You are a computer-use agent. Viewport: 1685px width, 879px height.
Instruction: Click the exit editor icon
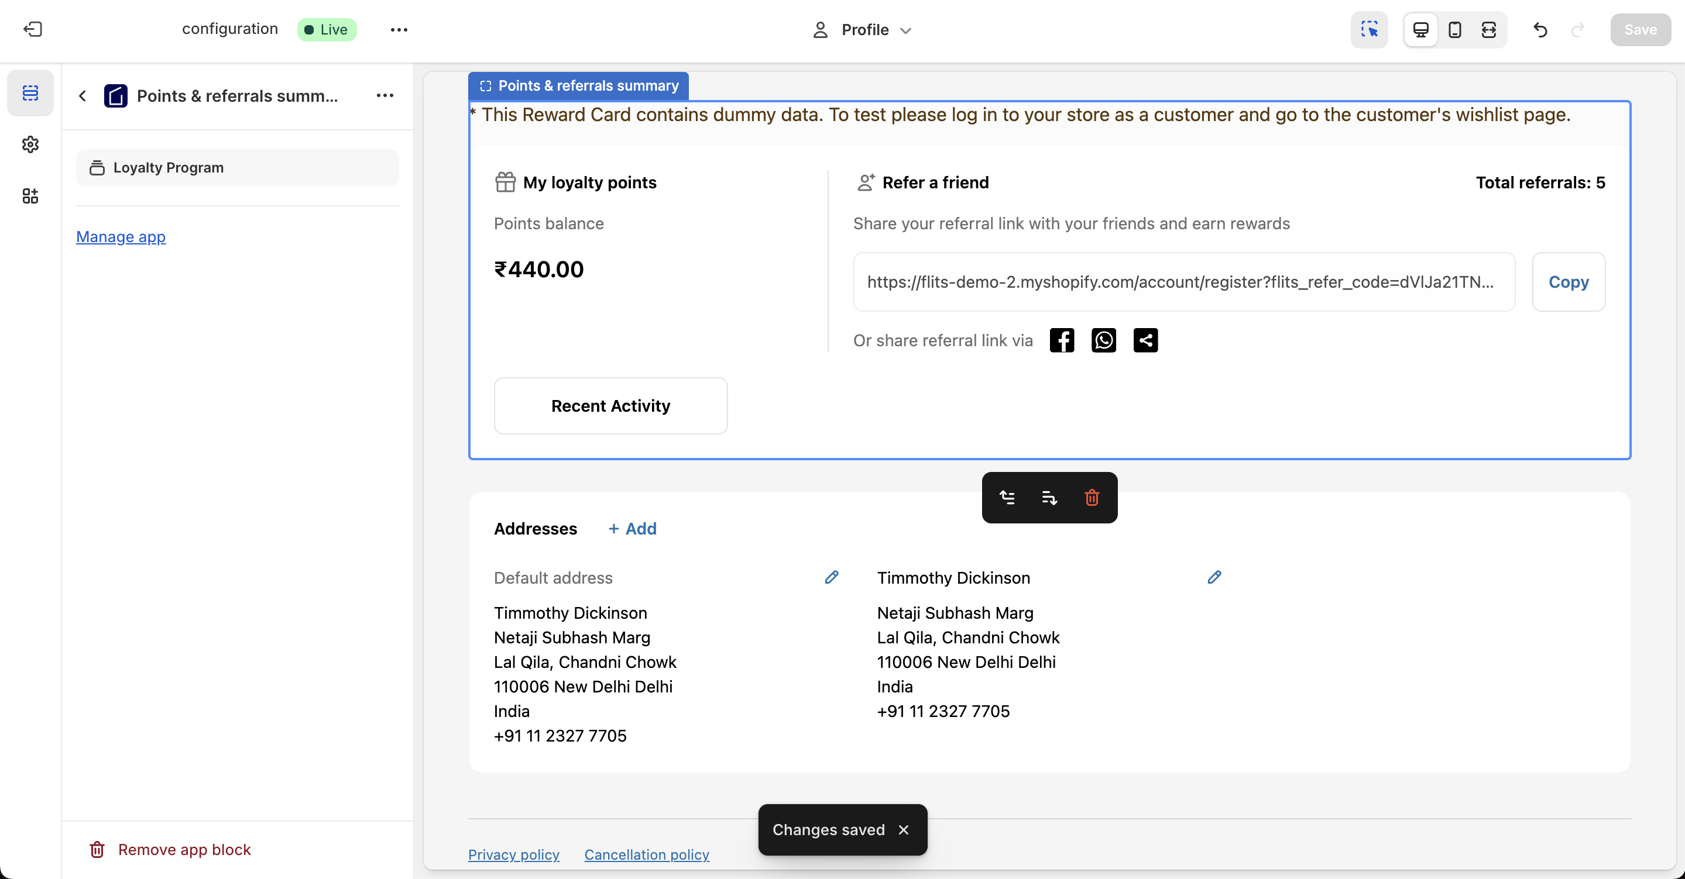coord(33,29)
